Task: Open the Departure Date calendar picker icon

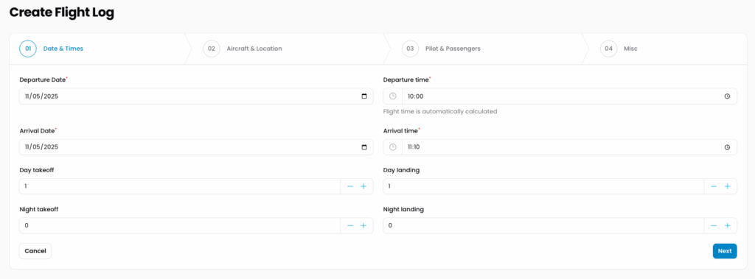Action: 364,96
